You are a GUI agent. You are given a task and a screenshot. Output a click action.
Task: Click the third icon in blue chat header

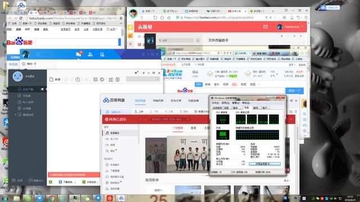tap(102, 54)
